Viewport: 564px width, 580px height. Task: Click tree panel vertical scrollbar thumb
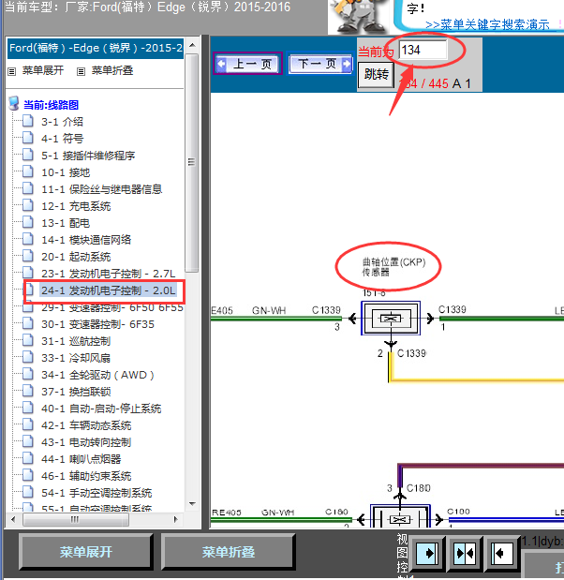click(191, 163)
